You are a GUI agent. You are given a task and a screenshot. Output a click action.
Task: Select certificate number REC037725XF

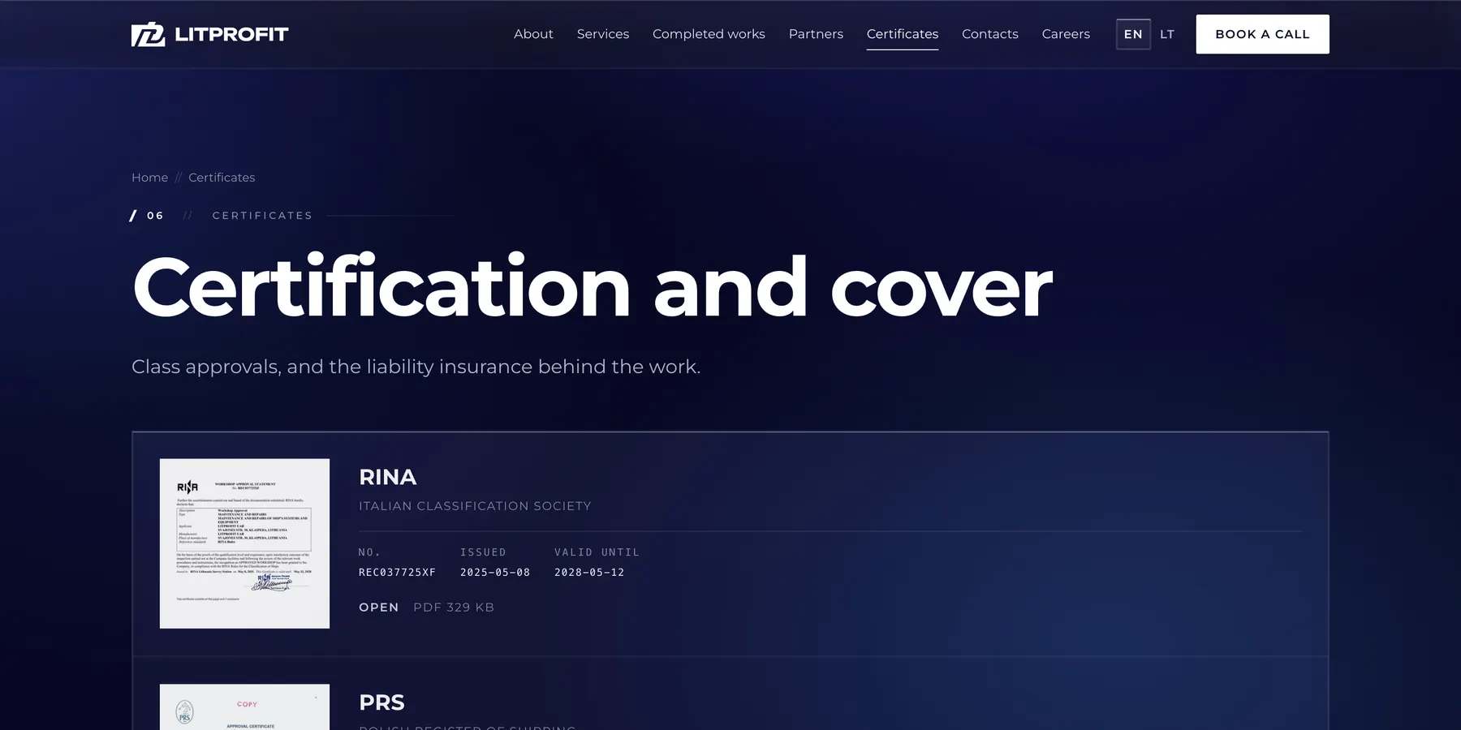(x=398, y=573)
